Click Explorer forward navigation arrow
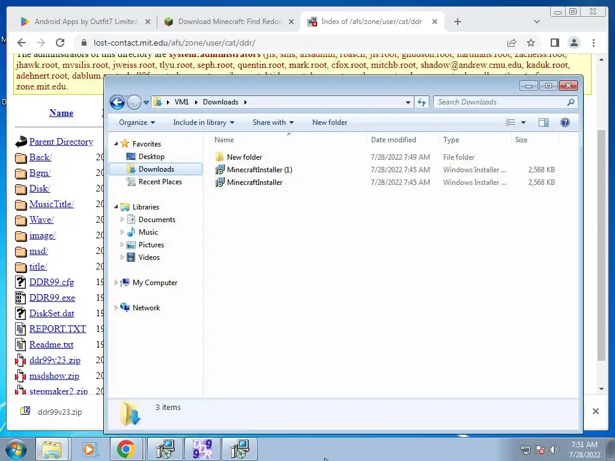 pos(134,102)
